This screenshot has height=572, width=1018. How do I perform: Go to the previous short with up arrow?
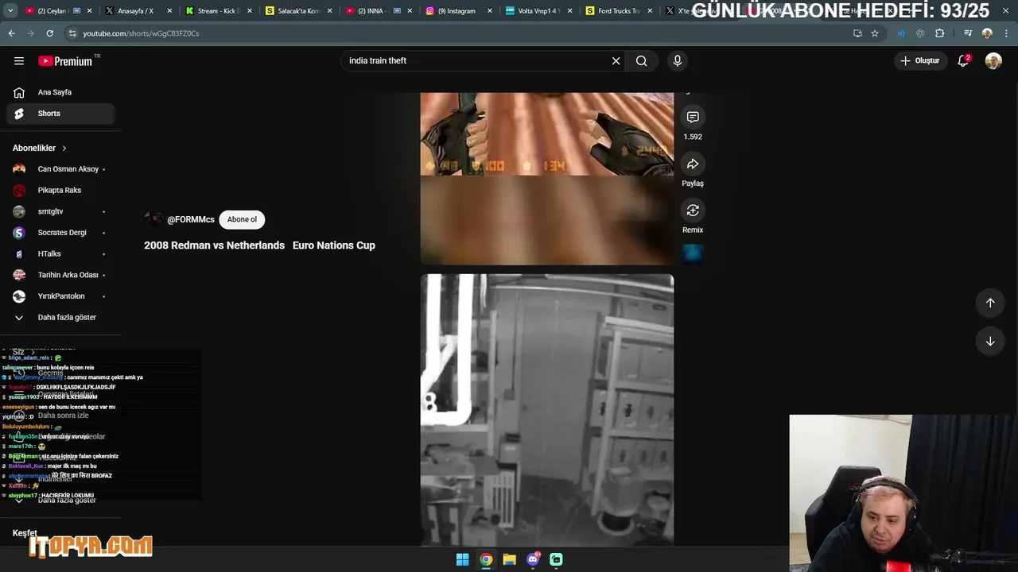point(990,303)
